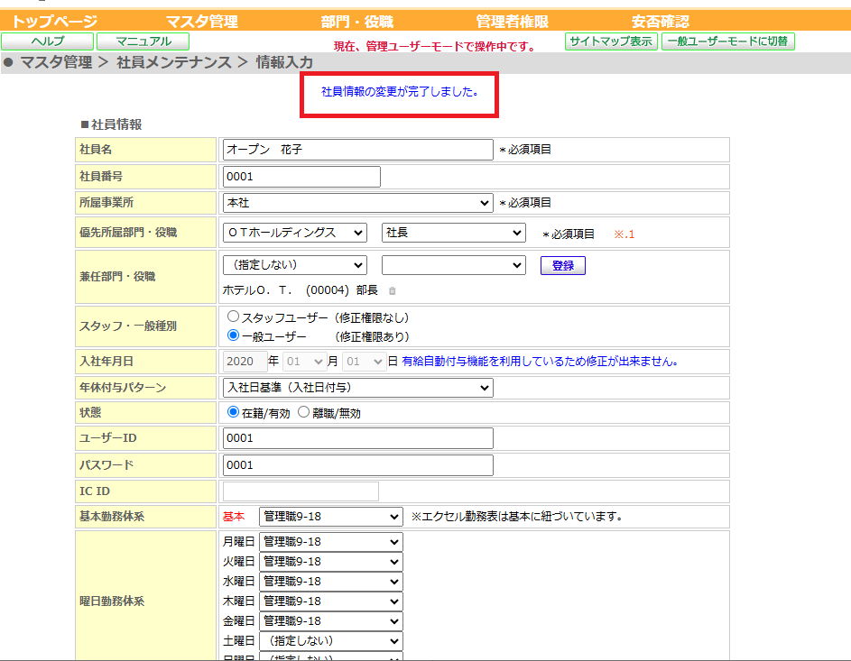This screenshot has width=851, height=661.
Task: Open 年休付与パターン dropdown
Action: [x=357, y=388]
